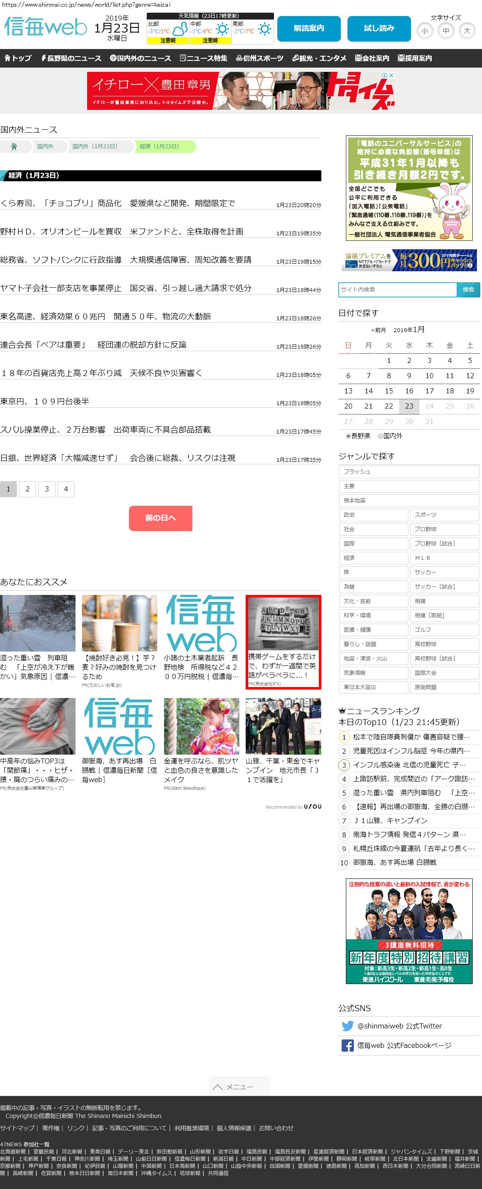Click the 信毎web site logo
The width and height of the screenshot is (482, 1189).
45,27
